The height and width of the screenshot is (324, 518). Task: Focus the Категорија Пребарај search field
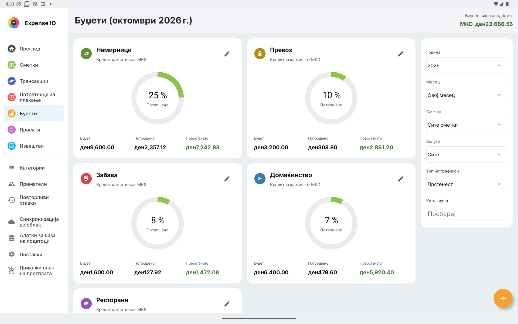(466, 214)
